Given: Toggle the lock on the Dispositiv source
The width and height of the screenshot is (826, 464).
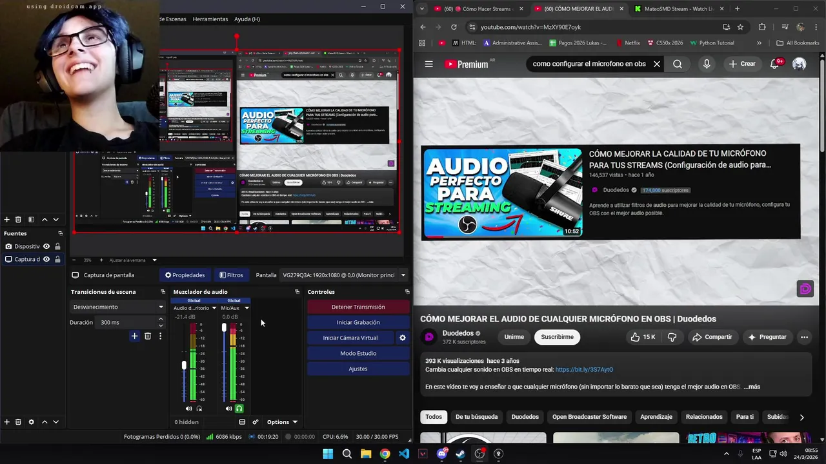Looking at the screenshot, I should (x=57, y=246).
